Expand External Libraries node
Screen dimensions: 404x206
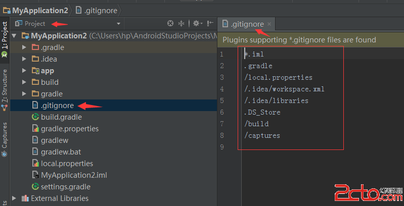tap(14, 198)
